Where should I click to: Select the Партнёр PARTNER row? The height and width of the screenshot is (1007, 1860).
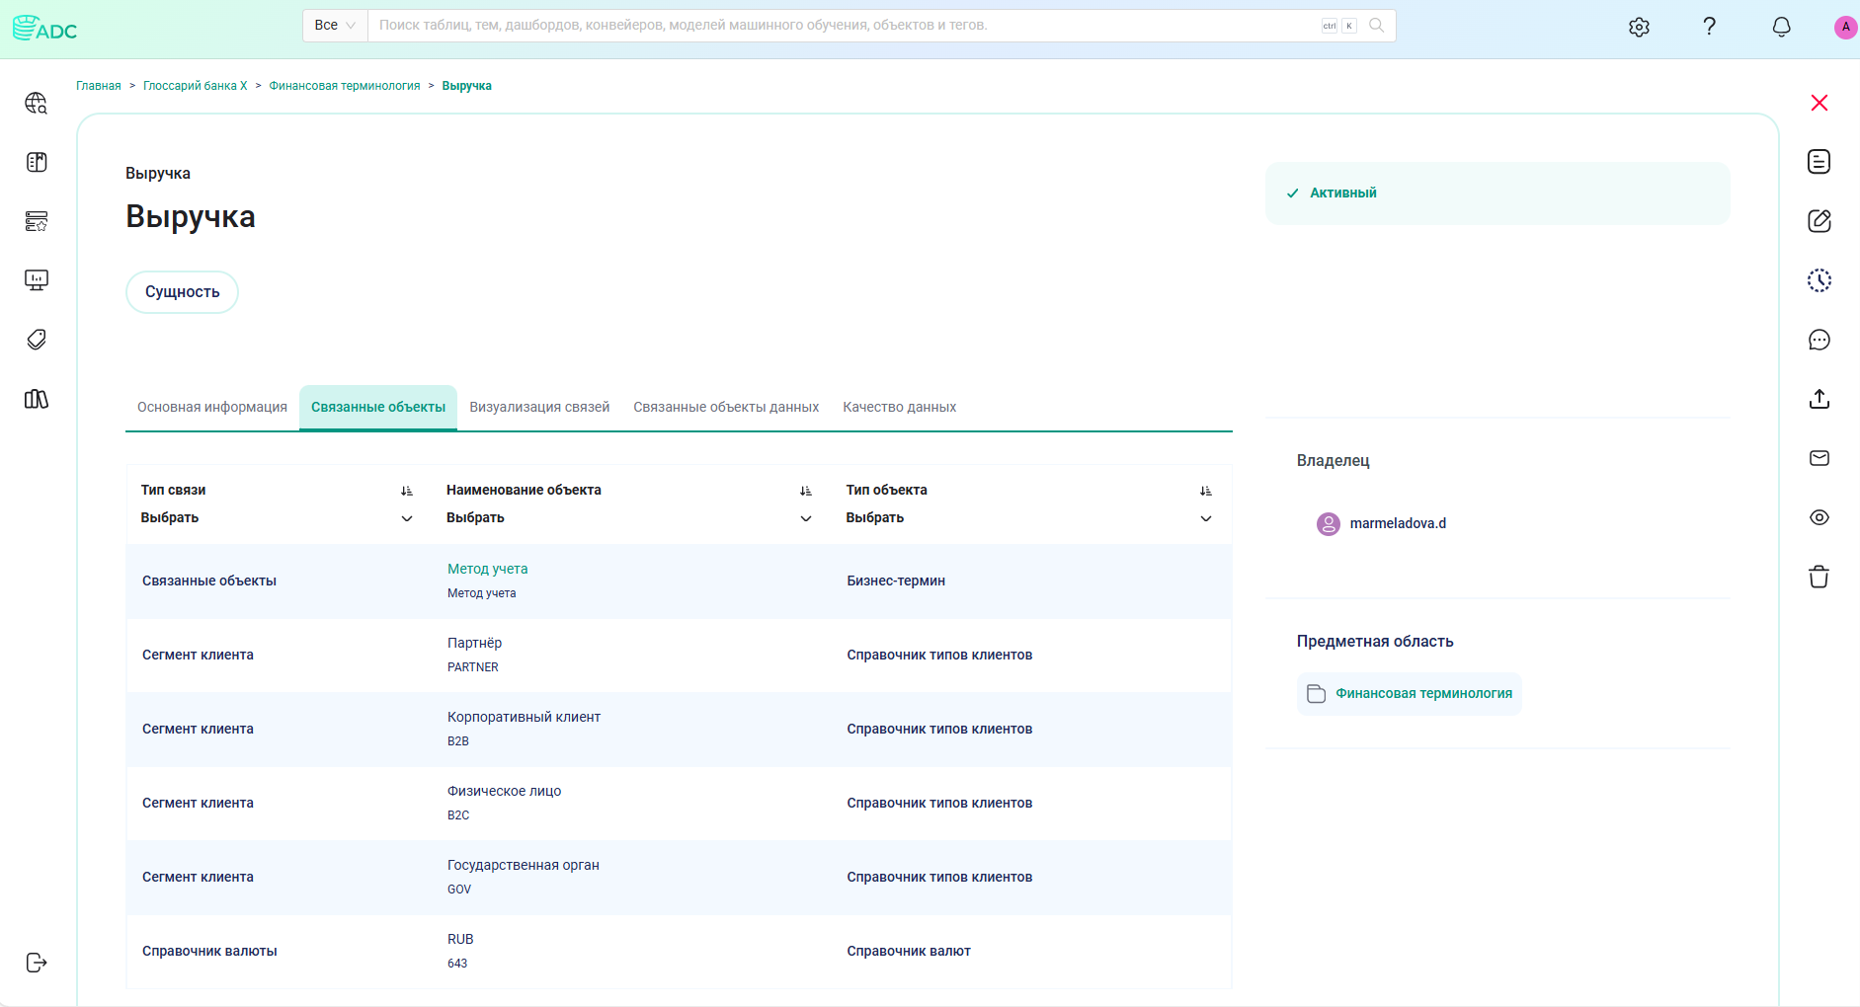679,656
